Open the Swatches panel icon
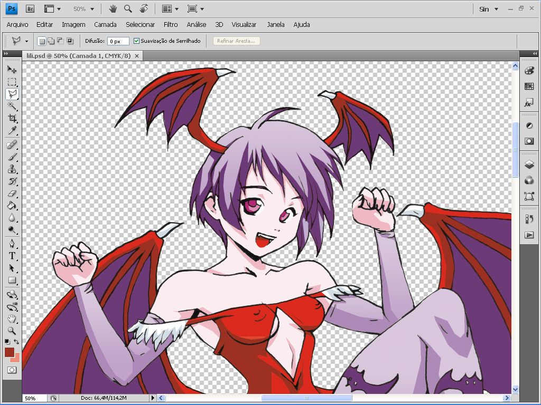 pos(529,86)
